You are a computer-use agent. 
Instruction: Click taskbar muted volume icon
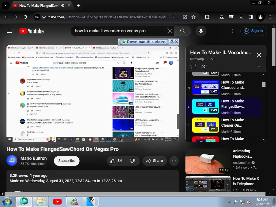click(x=249, y=202)
